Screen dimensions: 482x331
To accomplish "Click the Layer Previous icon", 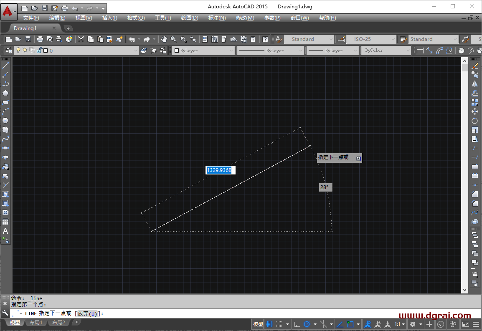I will tap(153, 51).
